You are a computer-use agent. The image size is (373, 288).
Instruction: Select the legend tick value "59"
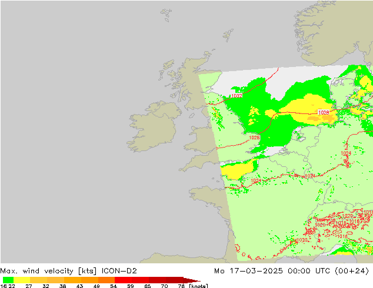click(x=131, y=286)
